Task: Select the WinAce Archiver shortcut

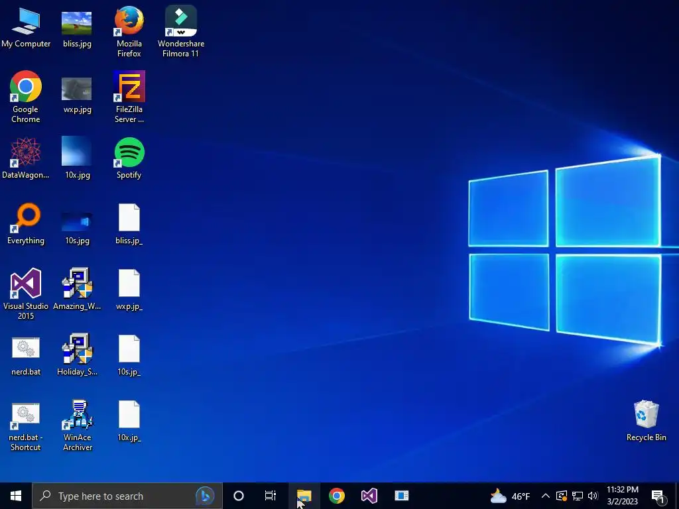Action: [77, 426]
